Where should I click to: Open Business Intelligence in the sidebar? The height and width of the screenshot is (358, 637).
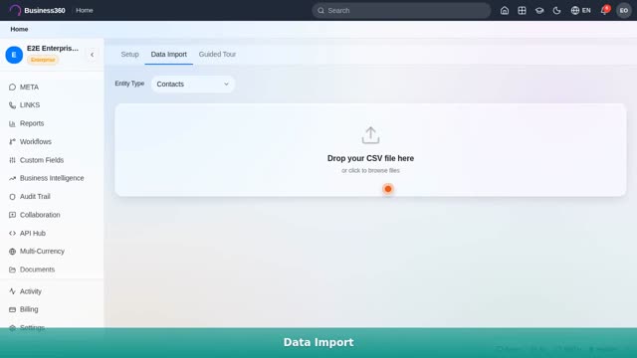52,178
